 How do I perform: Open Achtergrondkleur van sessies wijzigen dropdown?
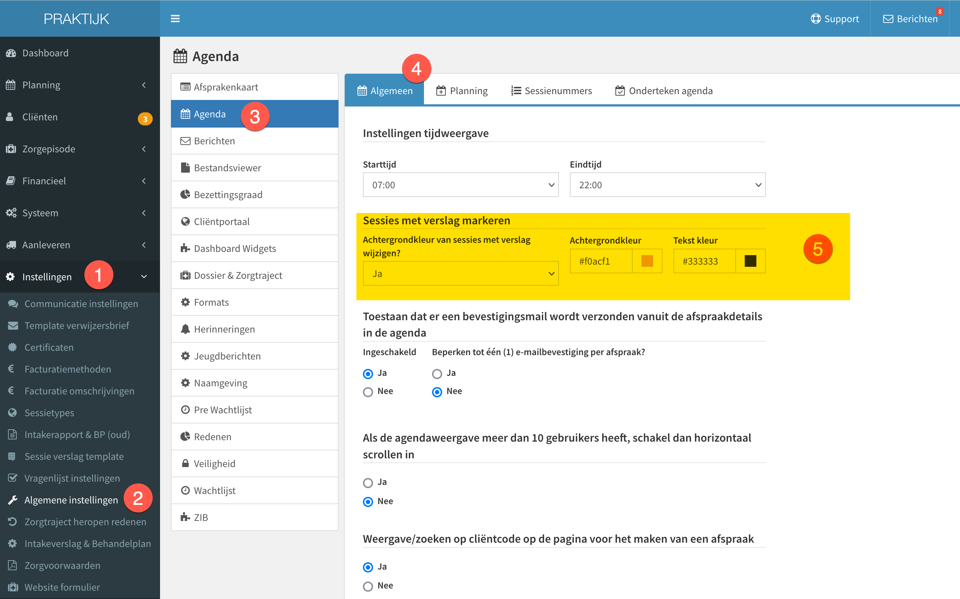click(x=461, y=273)
